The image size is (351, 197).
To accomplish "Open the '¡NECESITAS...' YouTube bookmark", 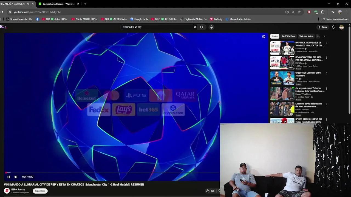I will click(114, 19).
